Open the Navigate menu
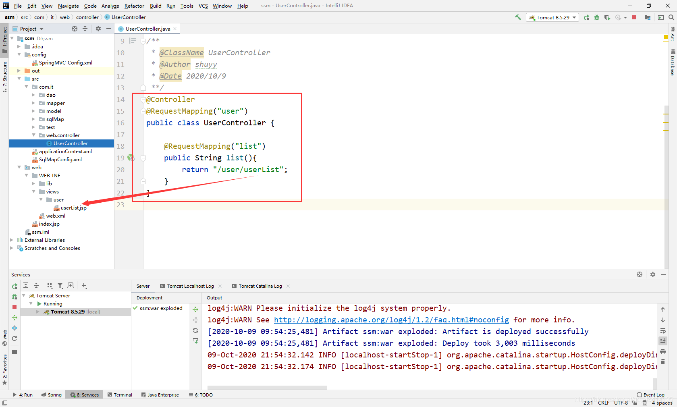Screen dimensions: 677x407 tap(68, 6)
